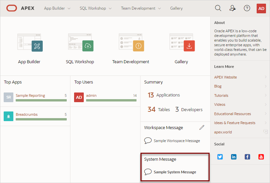This screenshot has width=270, height=183.
Task: Click chevron next to Educational Resources
Action: point(266,113)
